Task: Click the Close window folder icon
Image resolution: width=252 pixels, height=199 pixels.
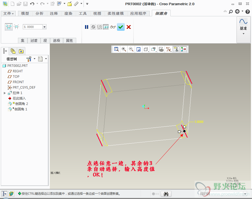Action: (70, 4)
